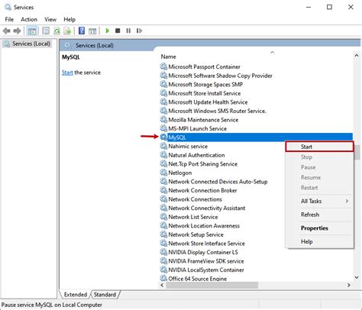Click the Forward arrow in toolbar
This screenshot has width=362, height=310.
point(17,31)
